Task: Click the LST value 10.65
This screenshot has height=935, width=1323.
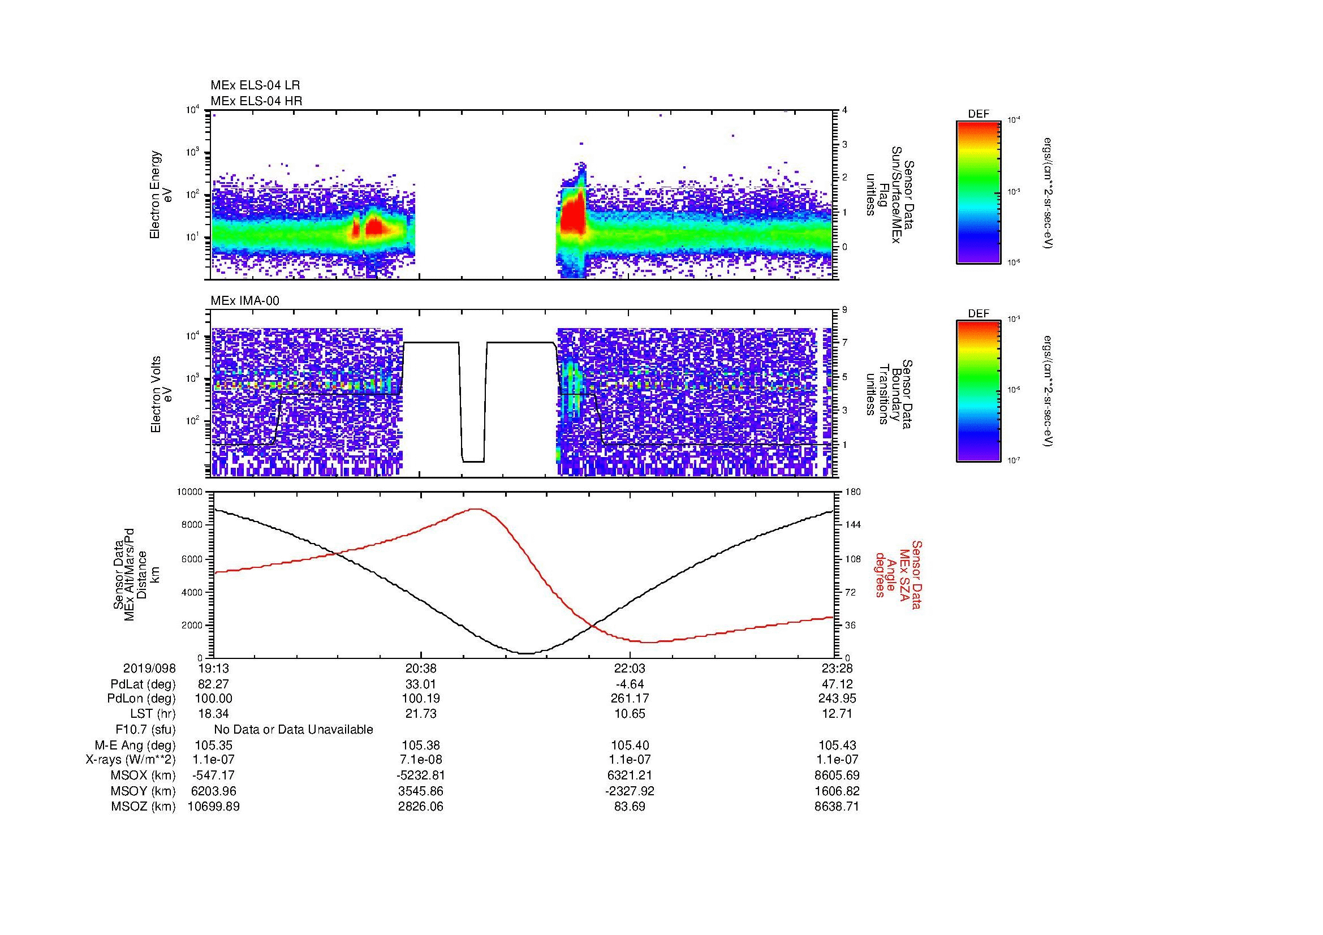Action: point(630,714)
